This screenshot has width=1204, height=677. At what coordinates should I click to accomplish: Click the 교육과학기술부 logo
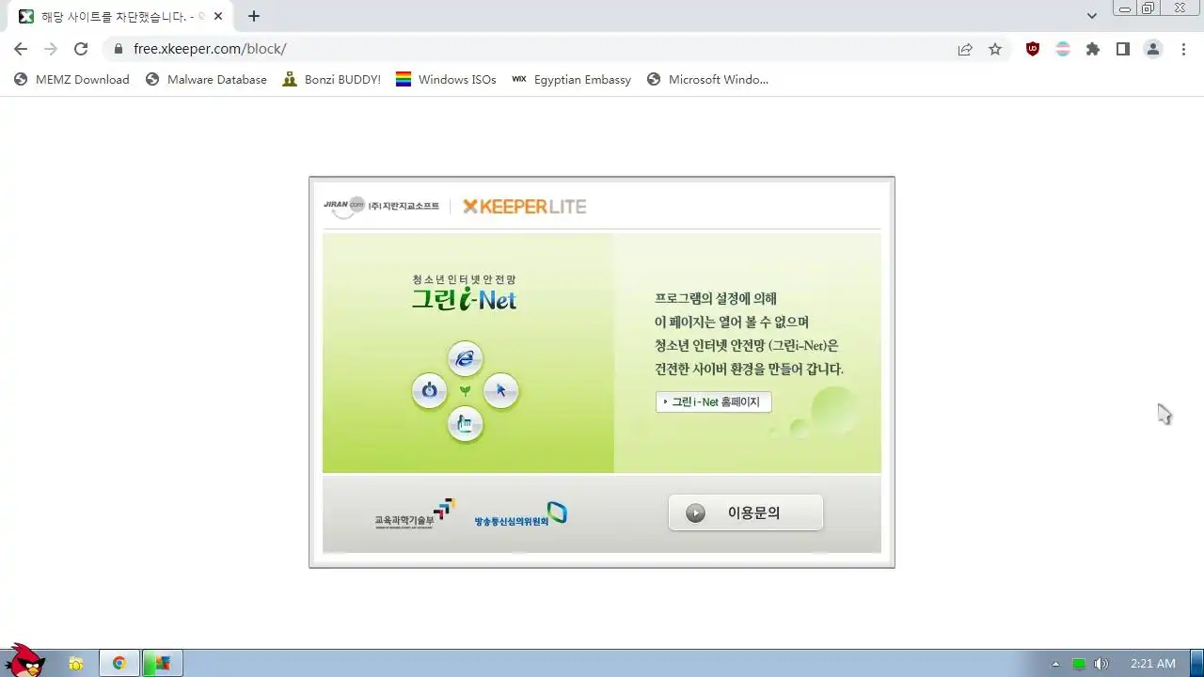[415, 514]
